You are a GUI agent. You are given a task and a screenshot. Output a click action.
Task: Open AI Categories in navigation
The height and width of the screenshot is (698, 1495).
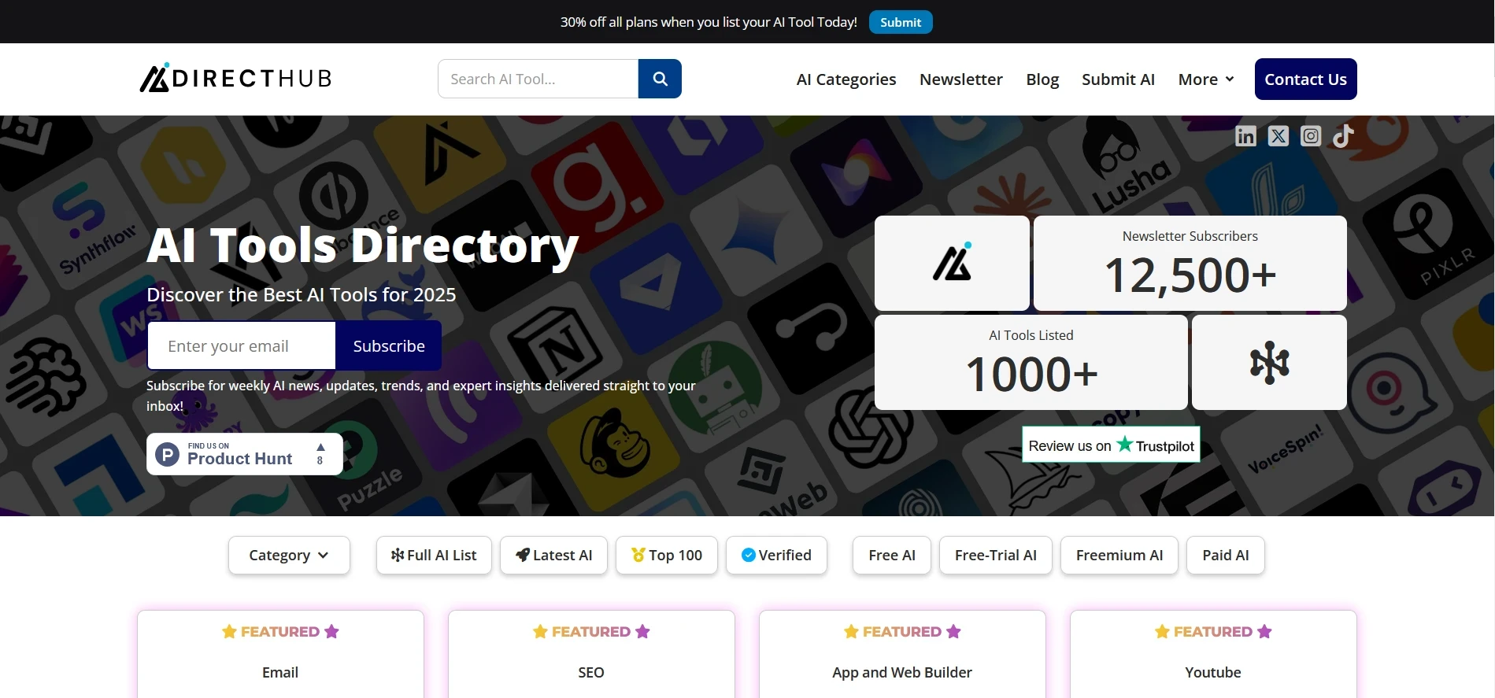point(846,79)
